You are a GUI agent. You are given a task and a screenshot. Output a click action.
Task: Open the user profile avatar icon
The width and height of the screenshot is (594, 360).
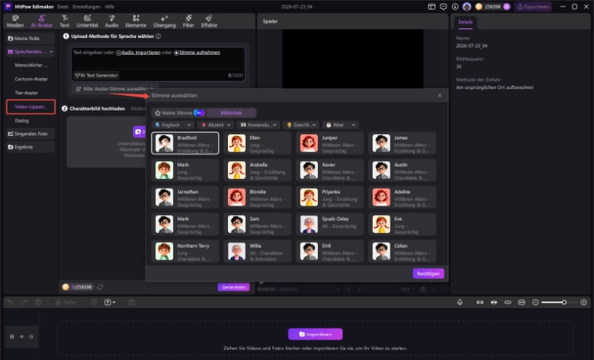tap(467, 7)
